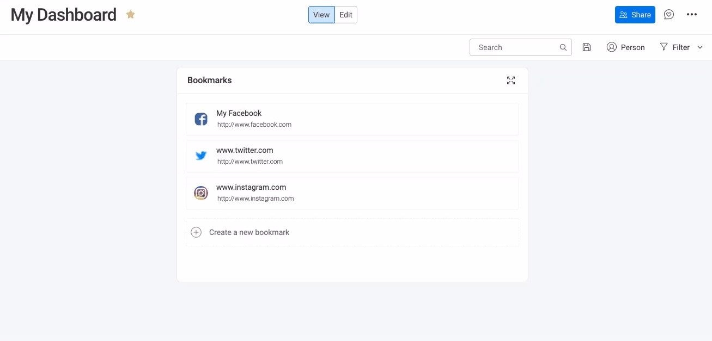Open the My Facebook bookmark
712x341 pixels.
point(352,119)
